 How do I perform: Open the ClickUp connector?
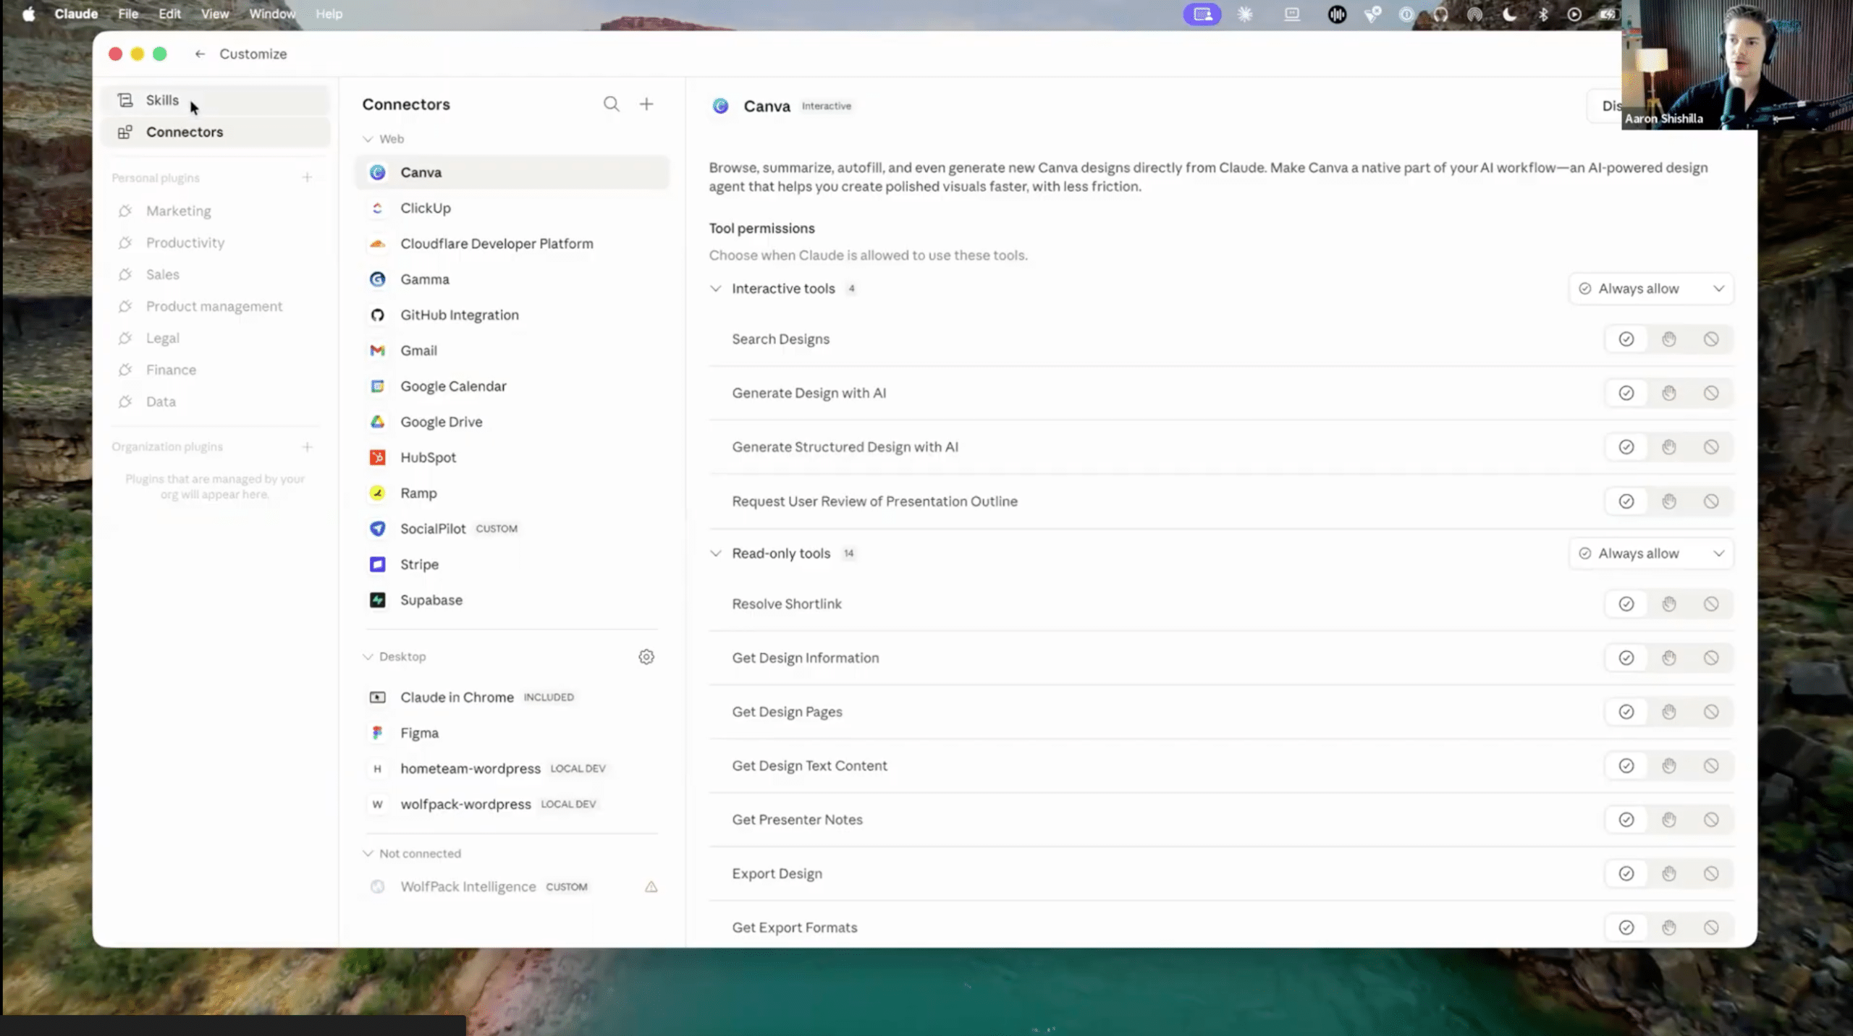[512, 208]
